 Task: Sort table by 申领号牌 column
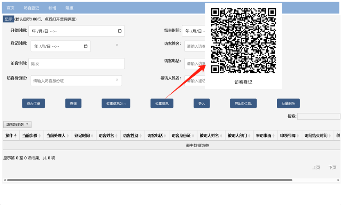[290, 136]
